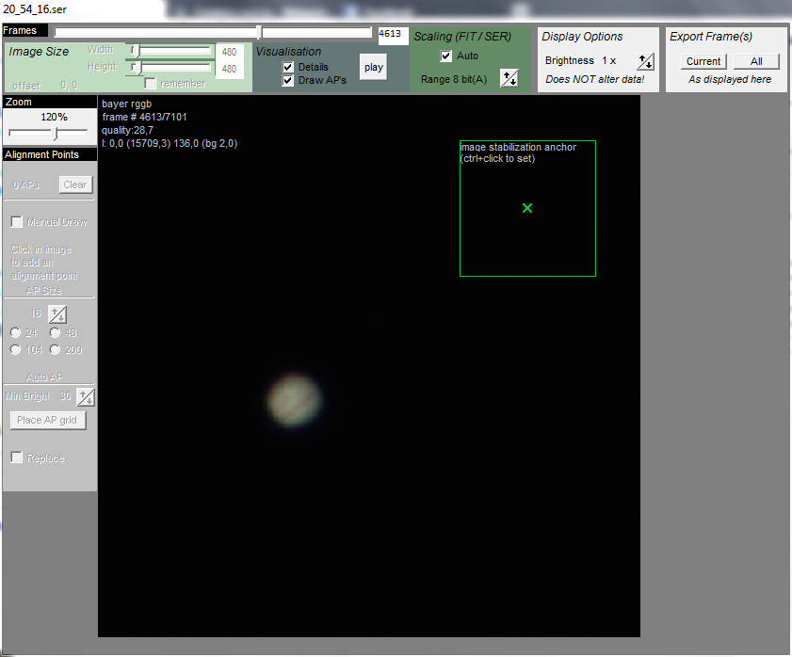Export the Current frame
Image resolution: width=792 pixels, height=657 pixels.
(703, 61)
